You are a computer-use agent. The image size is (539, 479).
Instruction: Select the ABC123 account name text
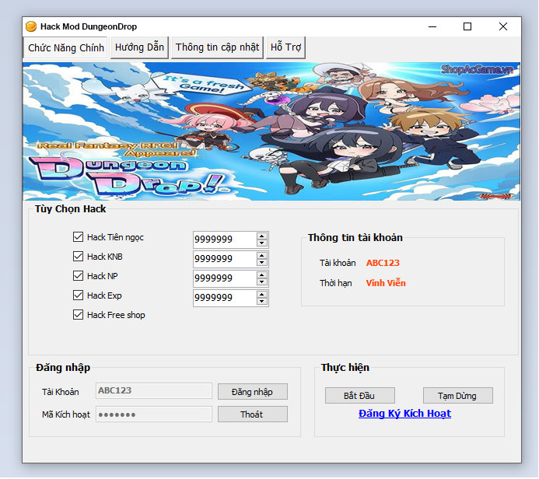point(383,263)
